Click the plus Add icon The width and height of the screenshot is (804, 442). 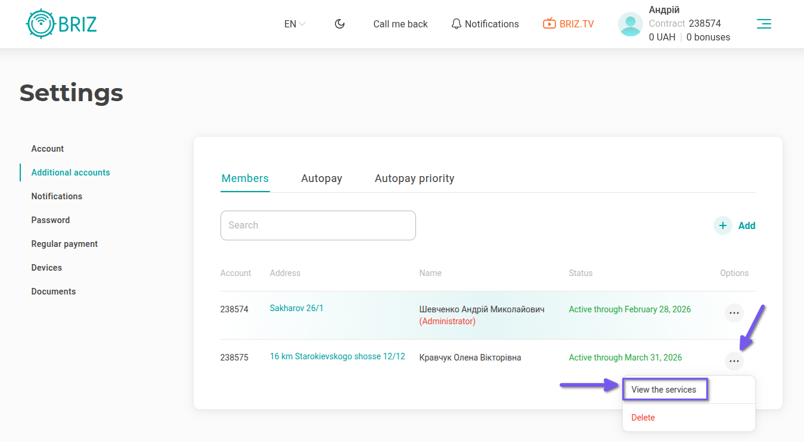click(x=723, y=225)
